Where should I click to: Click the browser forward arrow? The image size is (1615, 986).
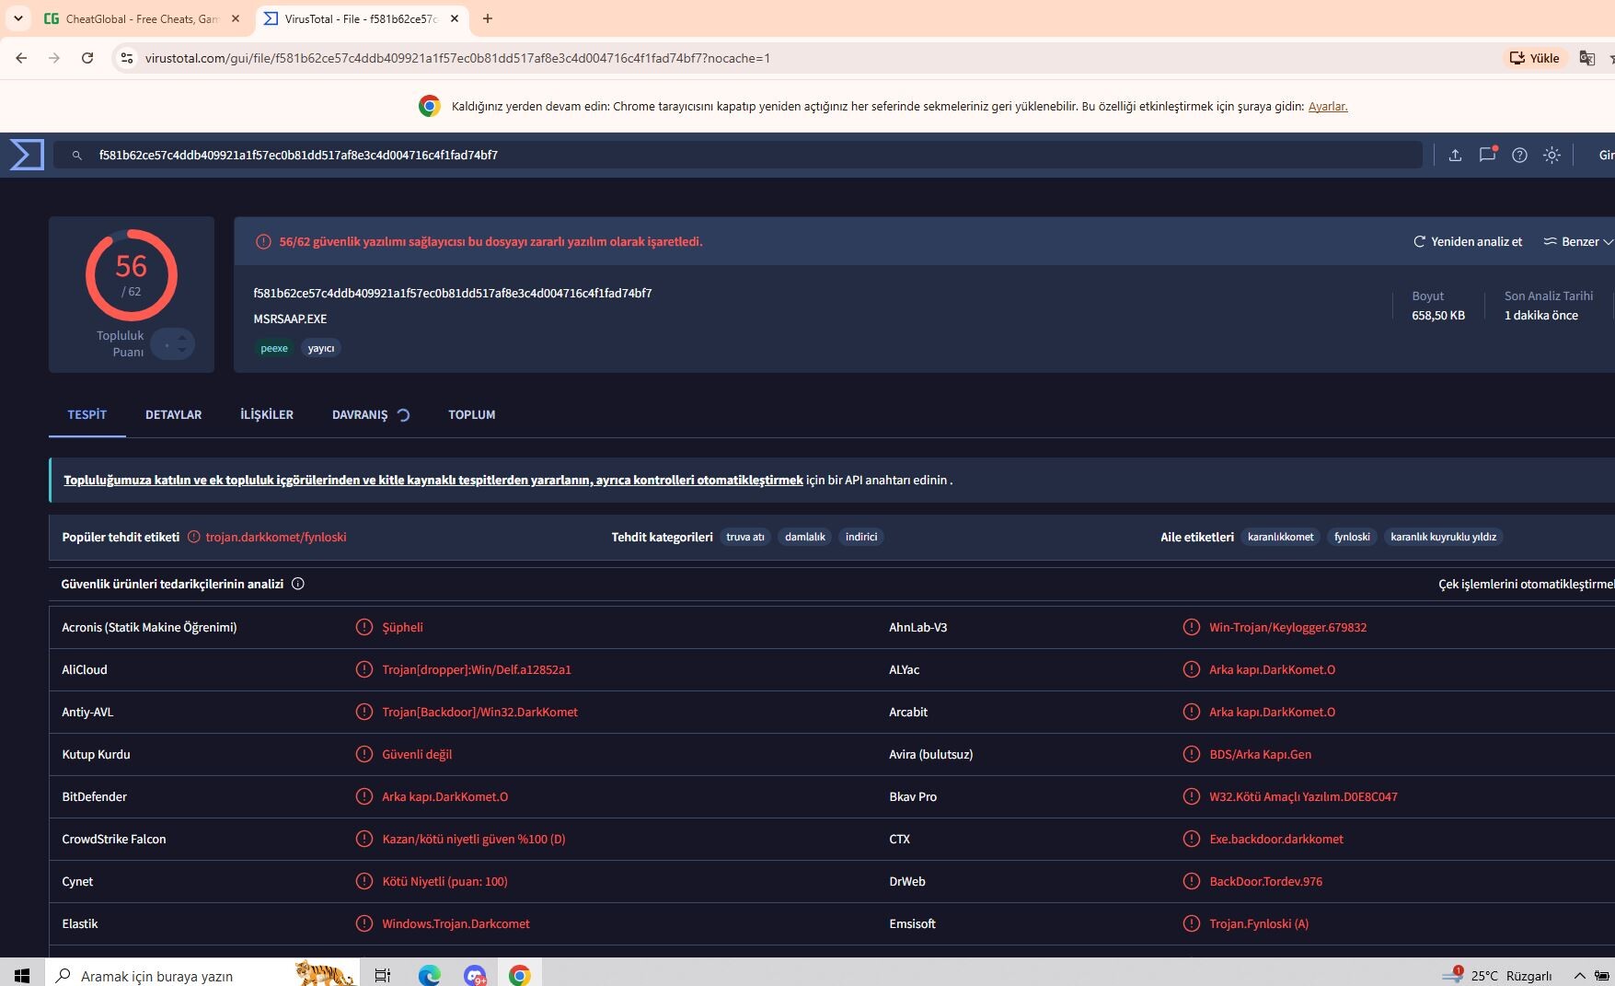tap(54, 58)
